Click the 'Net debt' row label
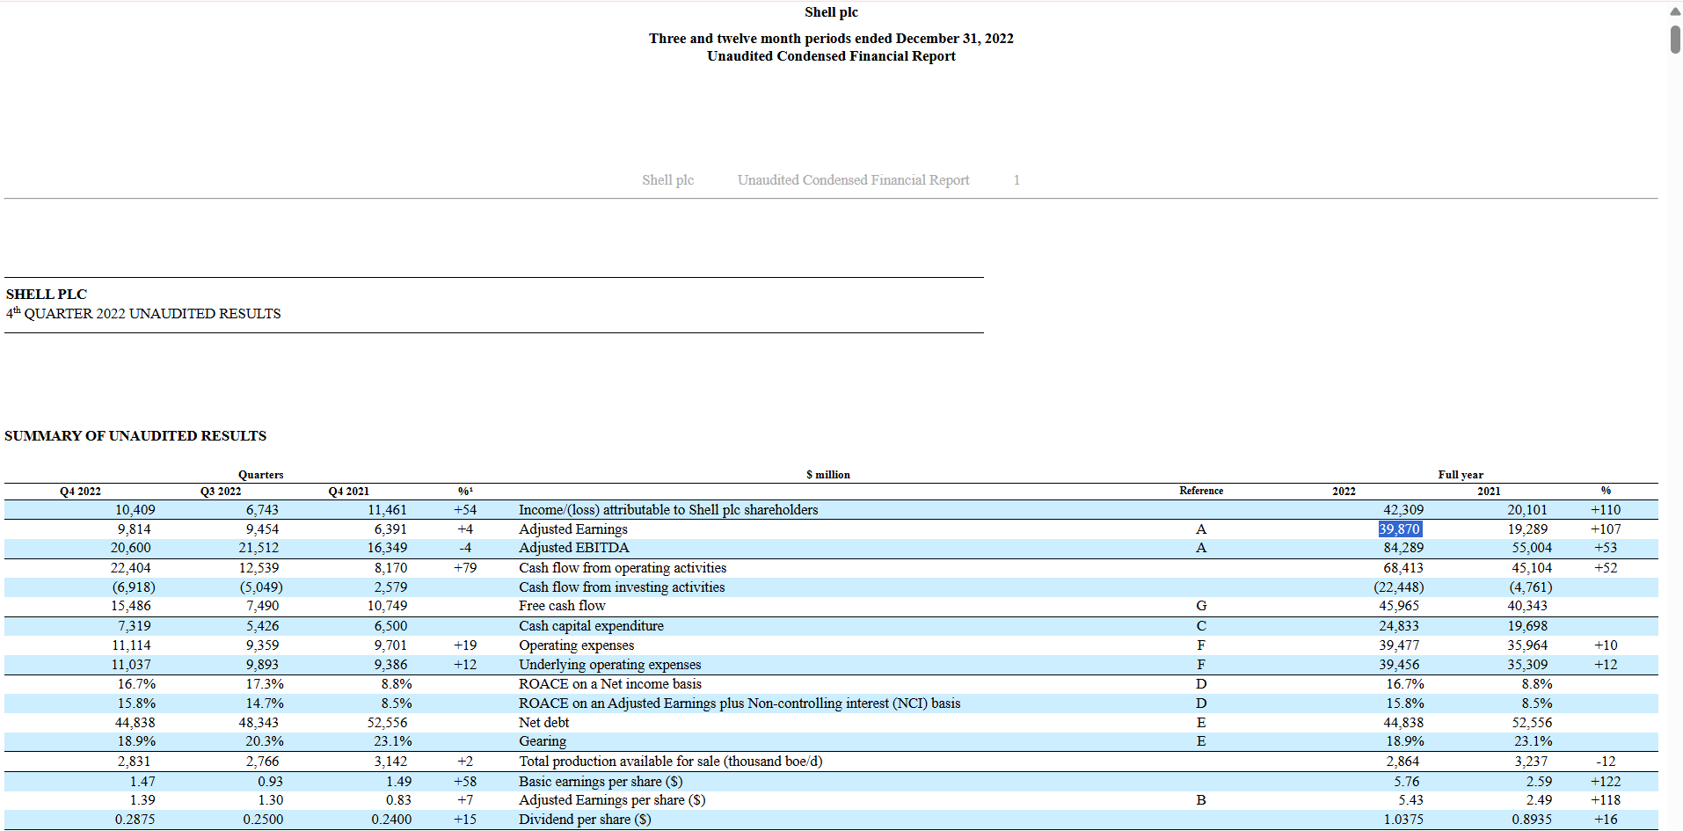 pos(543,723)
